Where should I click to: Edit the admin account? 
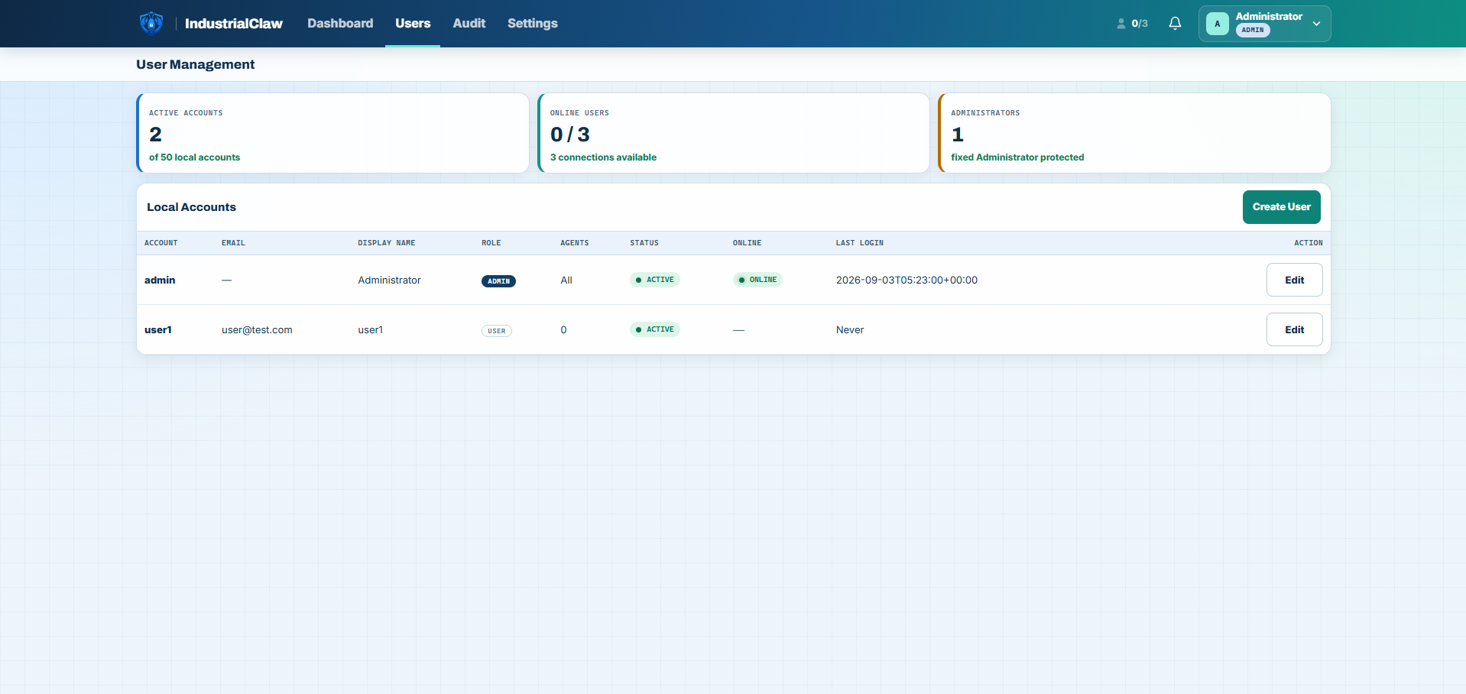point(1294,280)
